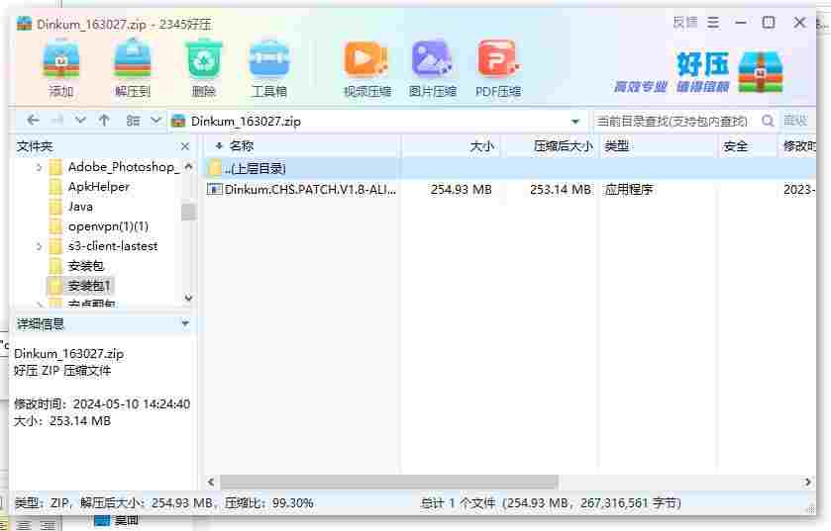Open the 视频压缩 video compression tool
This screenshot has width=831, height=531.
pyautogui.click(x=366, y=67)
